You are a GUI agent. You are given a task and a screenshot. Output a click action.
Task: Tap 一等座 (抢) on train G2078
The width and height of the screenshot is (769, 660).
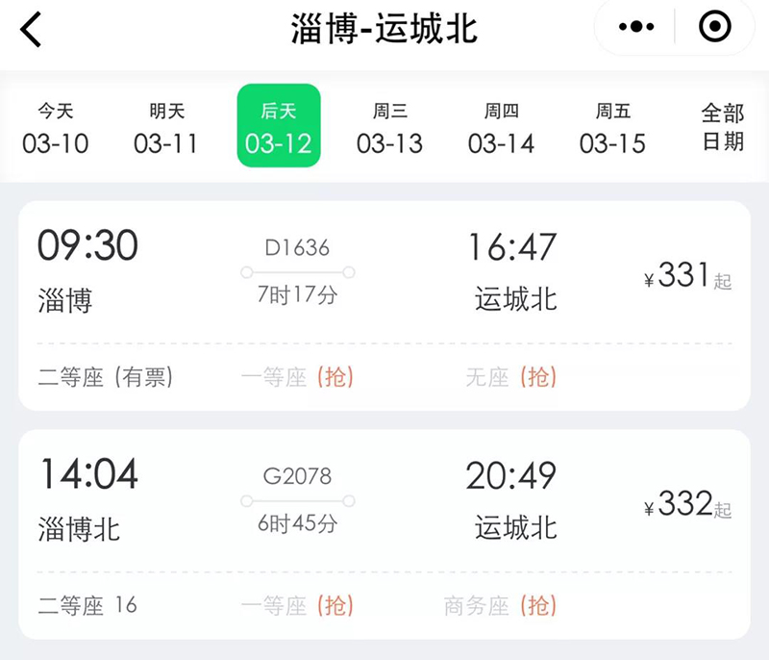(297, 606)
